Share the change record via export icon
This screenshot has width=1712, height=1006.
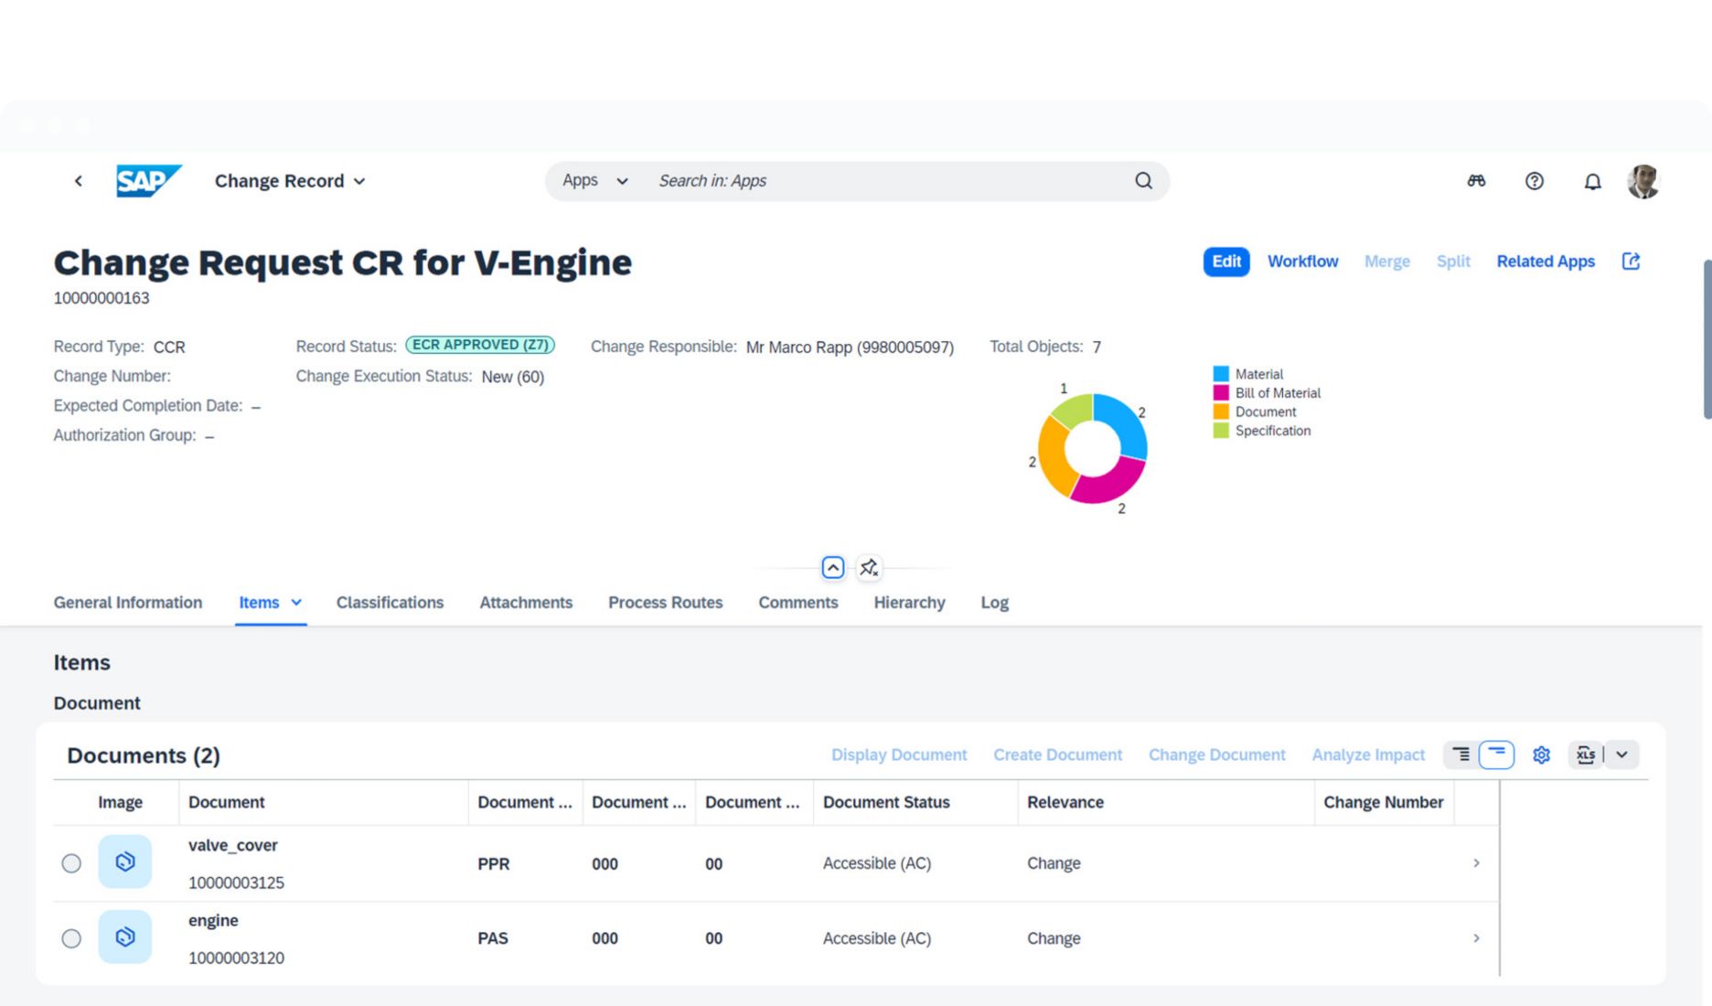coord(1631,261)
